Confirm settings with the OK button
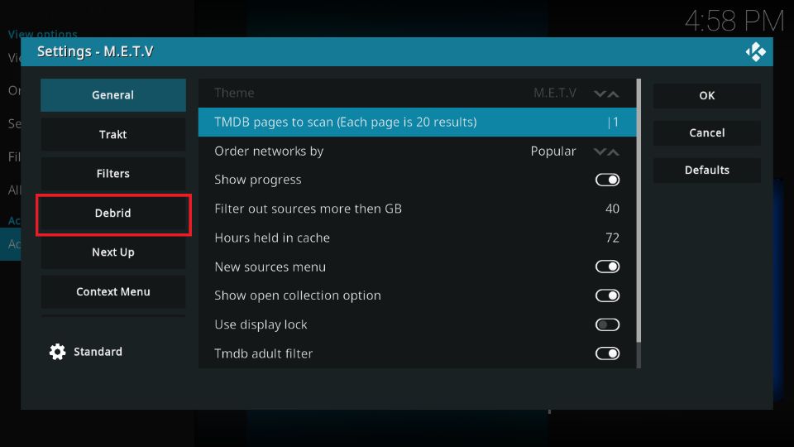Screen dimensions: 794x447 pyautogui.click(x=707, y=95)
